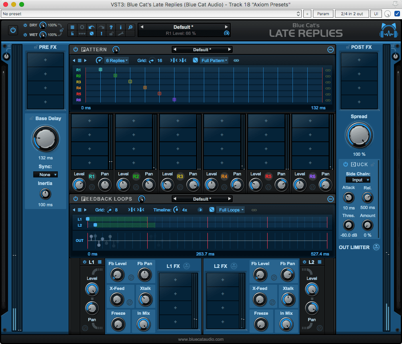Click the UI button in host bar

376,14
